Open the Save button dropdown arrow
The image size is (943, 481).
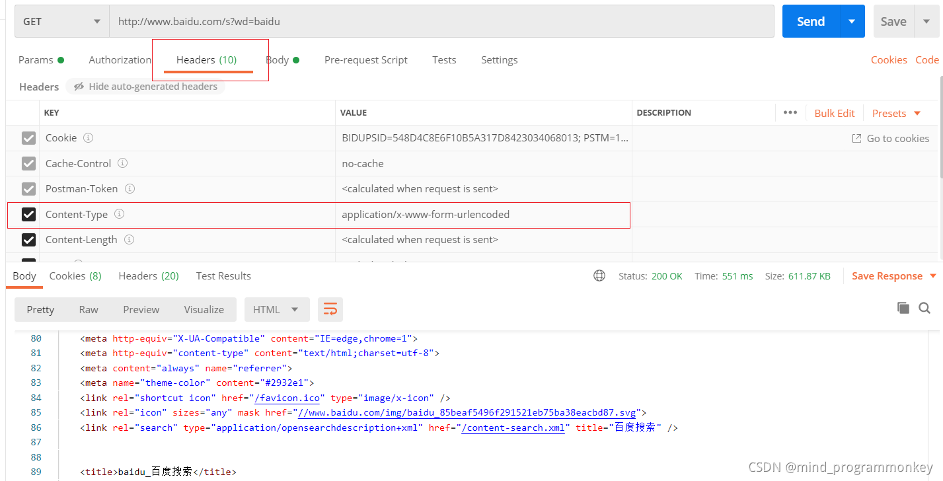point(926,22)
